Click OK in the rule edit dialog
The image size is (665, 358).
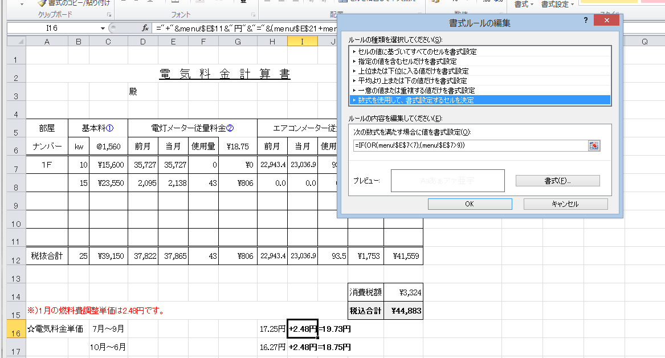pos(470,204)
